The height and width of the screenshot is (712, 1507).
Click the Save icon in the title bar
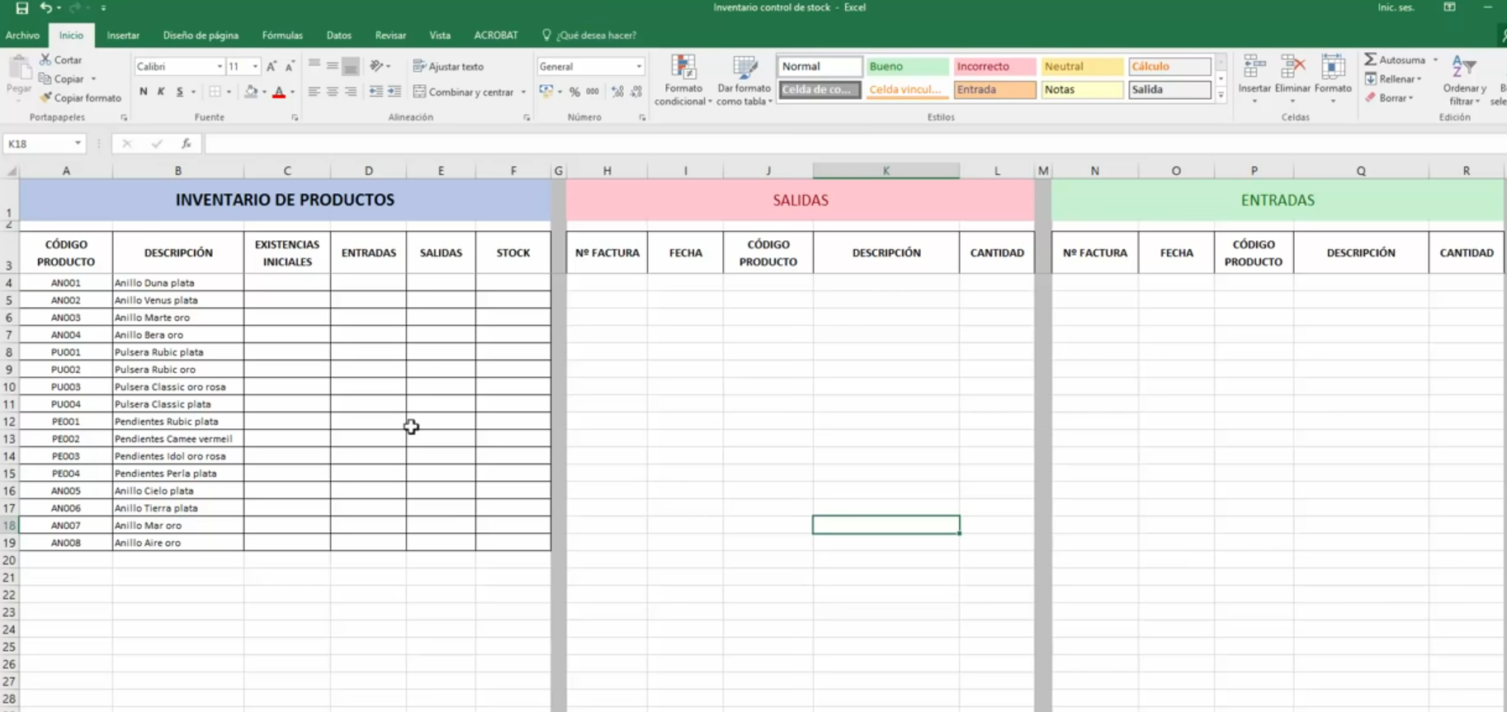click(22, 8)
